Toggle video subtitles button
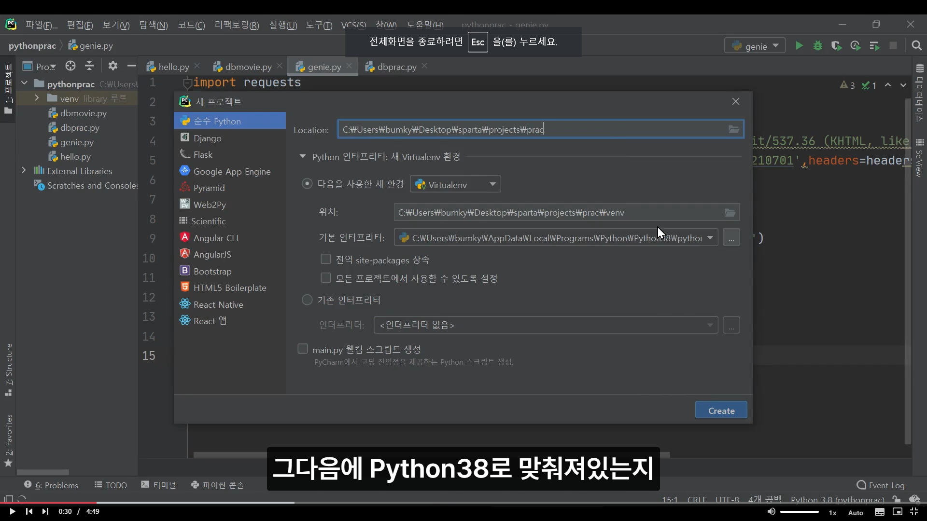This screenshot has width=927, height=521. [880, 512]
